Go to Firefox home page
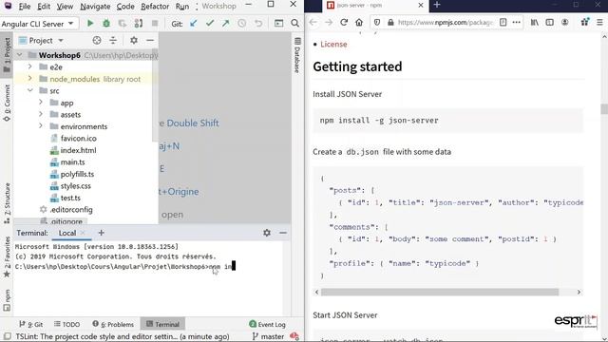Image resolution: width=608 pixels, height=342 pixels. point(359,23)
